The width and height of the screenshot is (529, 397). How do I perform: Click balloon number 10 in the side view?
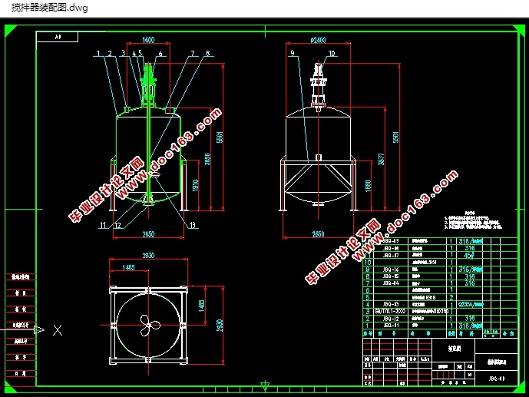point(332,53)
